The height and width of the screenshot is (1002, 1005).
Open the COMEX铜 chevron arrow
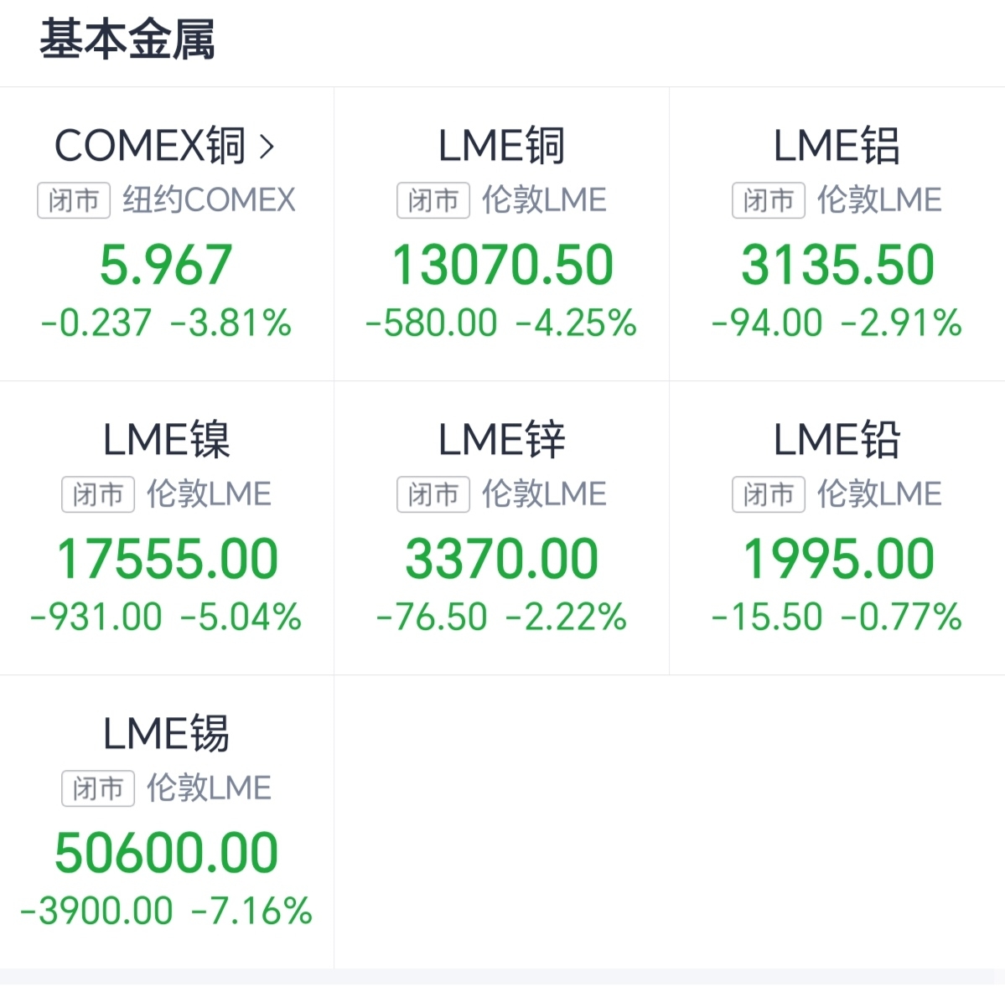click(267, 147)
